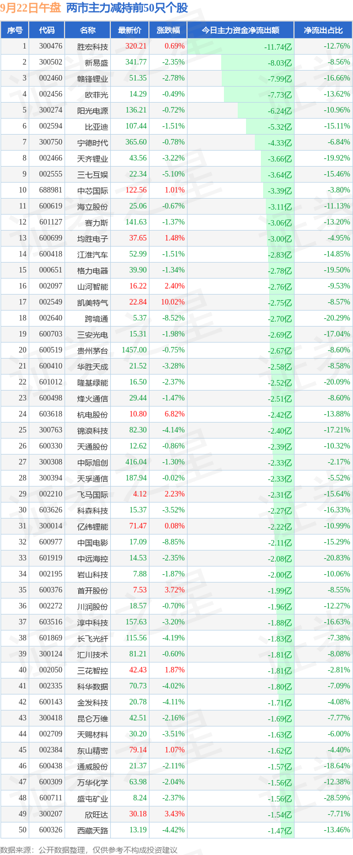Viewport: 353px width, 855px height.
Task: Select stock name 均胜电子
Action: pos(93,238)
